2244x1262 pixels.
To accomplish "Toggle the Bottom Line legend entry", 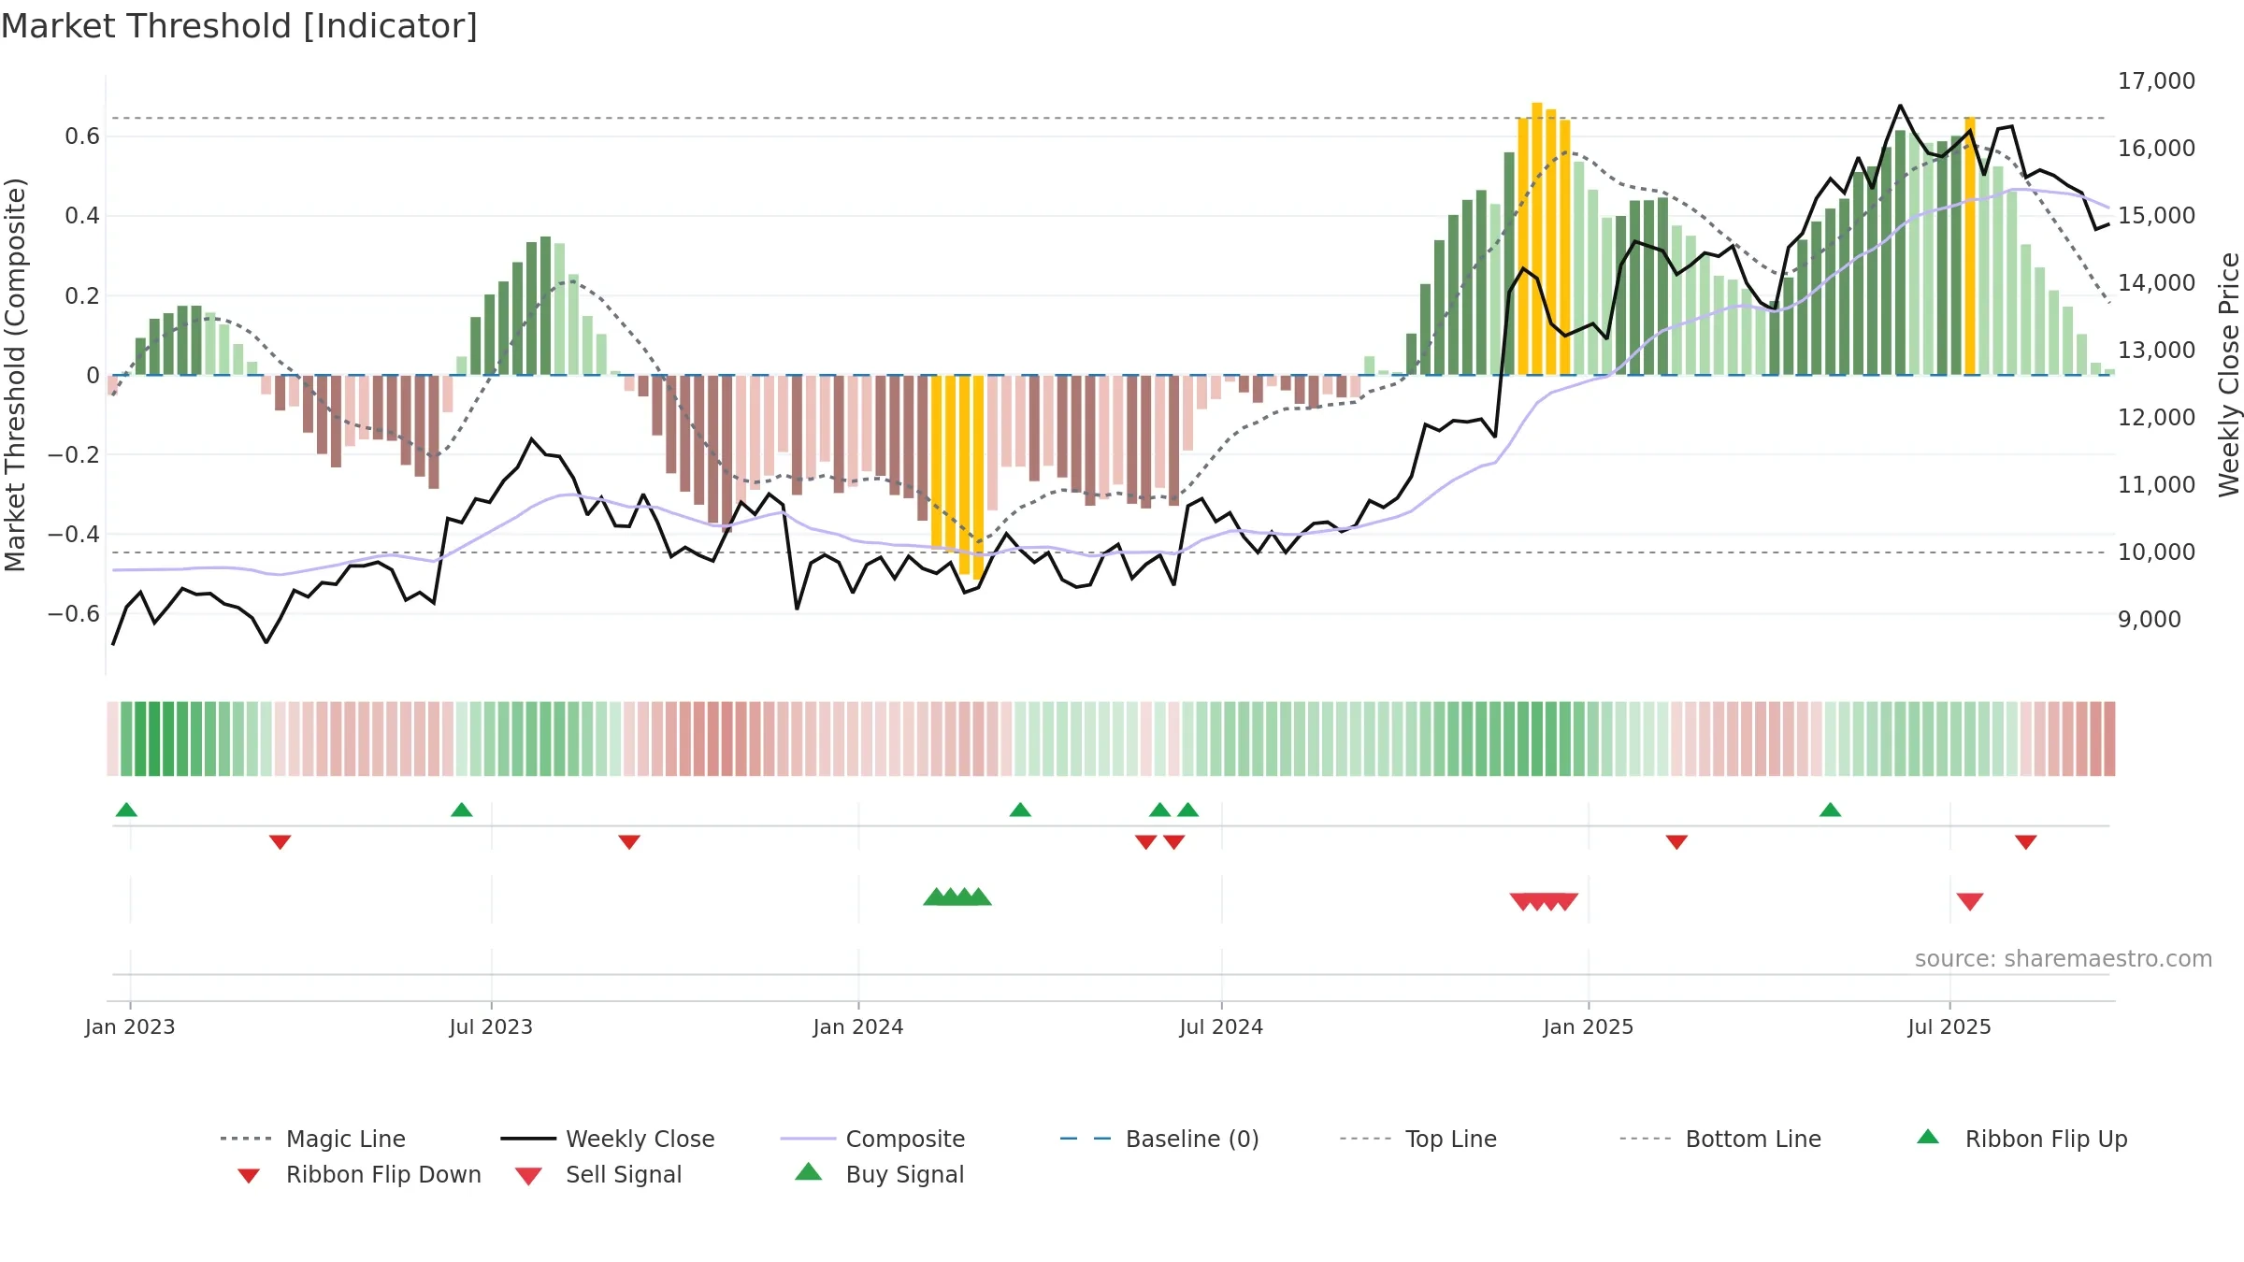I will coord(1720,1139).
